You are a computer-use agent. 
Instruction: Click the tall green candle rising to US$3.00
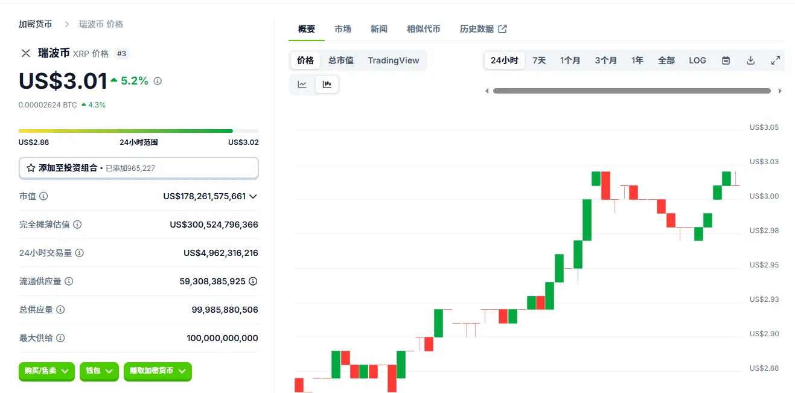pos(586,220)
